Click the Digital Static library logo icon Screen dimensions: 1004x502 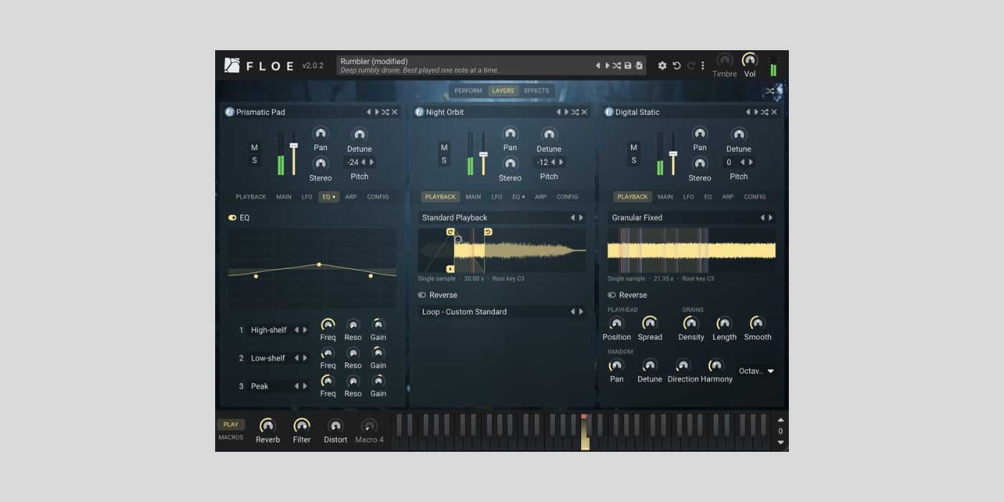pos(609,112)
